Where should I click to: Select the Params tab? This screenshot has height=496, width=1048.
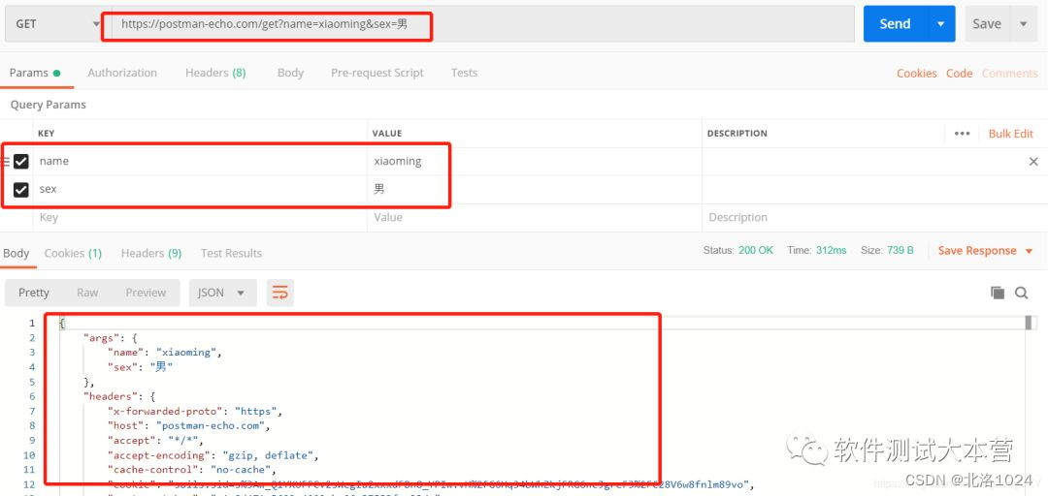coord(35,73)
